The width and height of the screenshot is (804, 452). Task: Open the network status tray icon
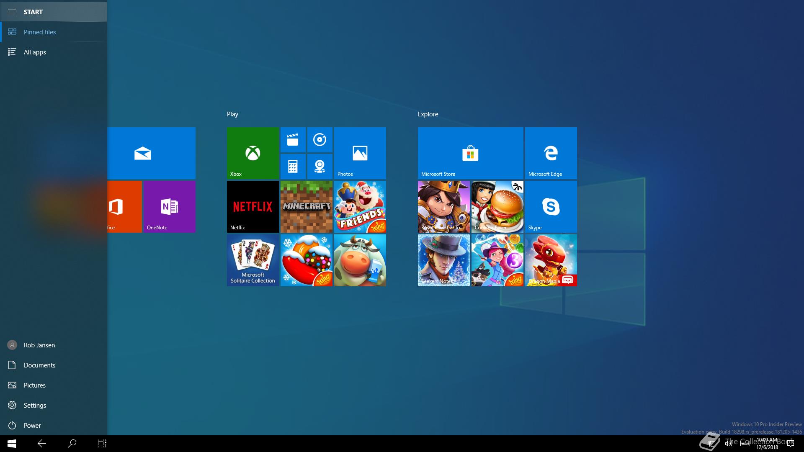point(711,444)
